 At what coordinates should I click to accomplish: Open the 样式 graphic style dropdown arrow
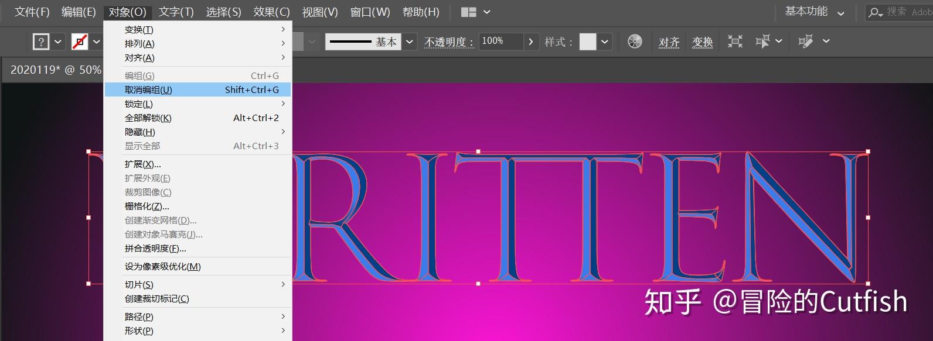(x=605, y=42)
